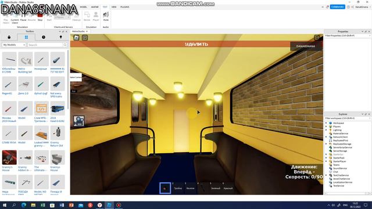Select the Тройка hotbar item
This screenshot has width=372, height=209.
(x=178, y=188)
